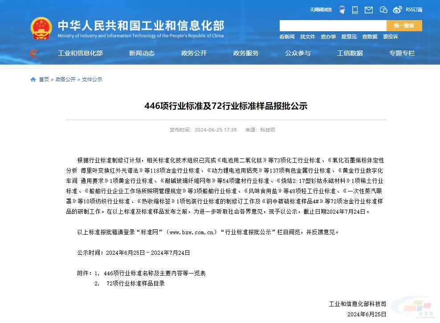Go to 文件公示 in the breadcrumb
Viewport: 440px width, 323px height.
click(92, 79)
